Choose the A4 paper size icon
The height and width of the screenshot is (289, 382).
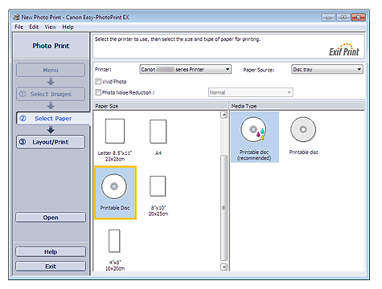(x=158, y=132)
